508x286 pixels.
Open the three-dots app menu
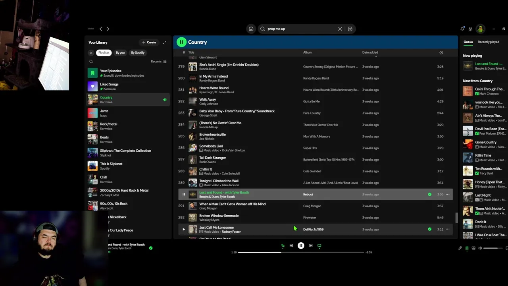pyautogui.click(x=91, y=29)
